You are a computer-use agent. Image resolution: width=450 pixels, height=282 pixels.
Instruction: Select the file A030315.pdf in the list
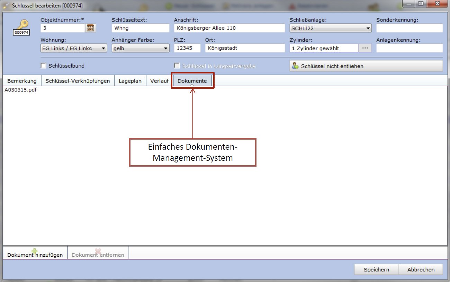20,90
